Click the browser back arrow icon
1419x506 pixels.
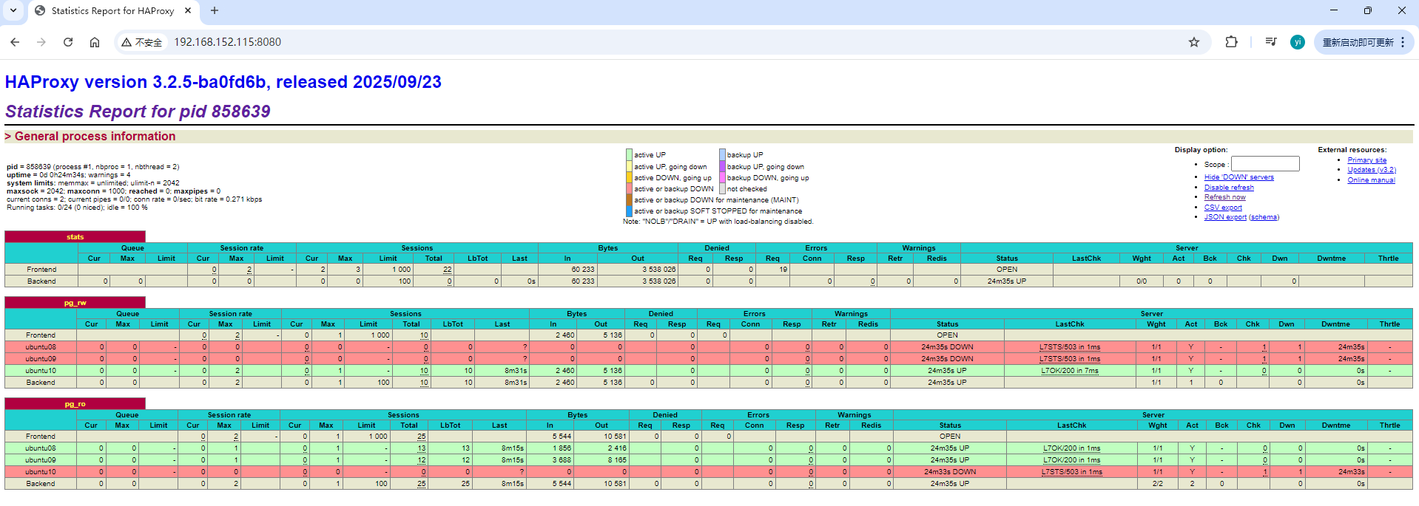coord(15,42)
